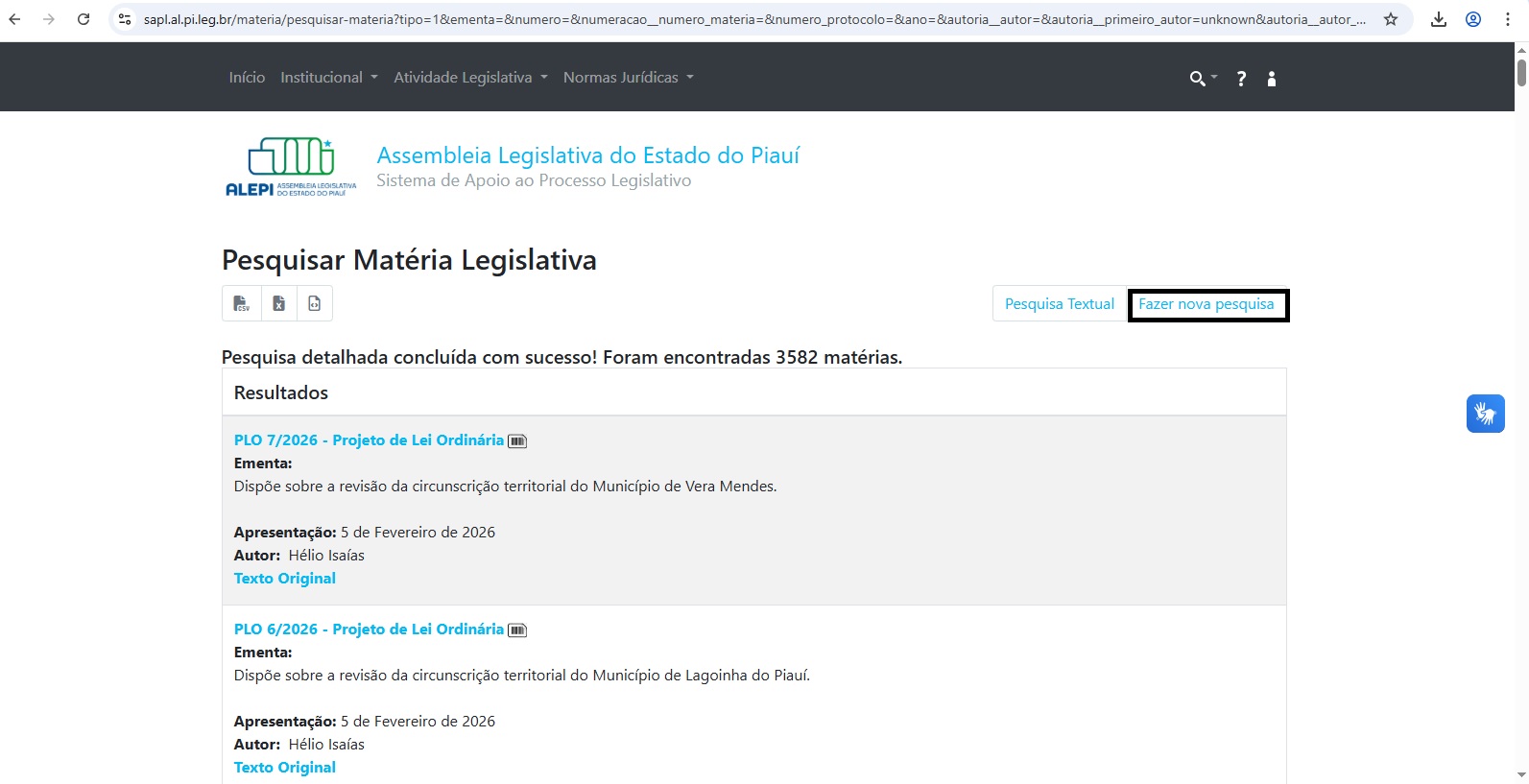The height and width of the screenshot is (784, 1529).
Task: Expand the Atividade Legislativa dropdown
Action: [x=470, y=78]
